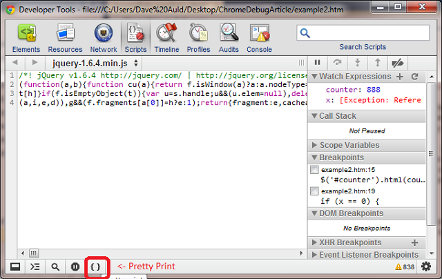Enable breakpoint at example2.htm:19
The width and height of the screenshot is (442, 279).
tap(314, 191)
